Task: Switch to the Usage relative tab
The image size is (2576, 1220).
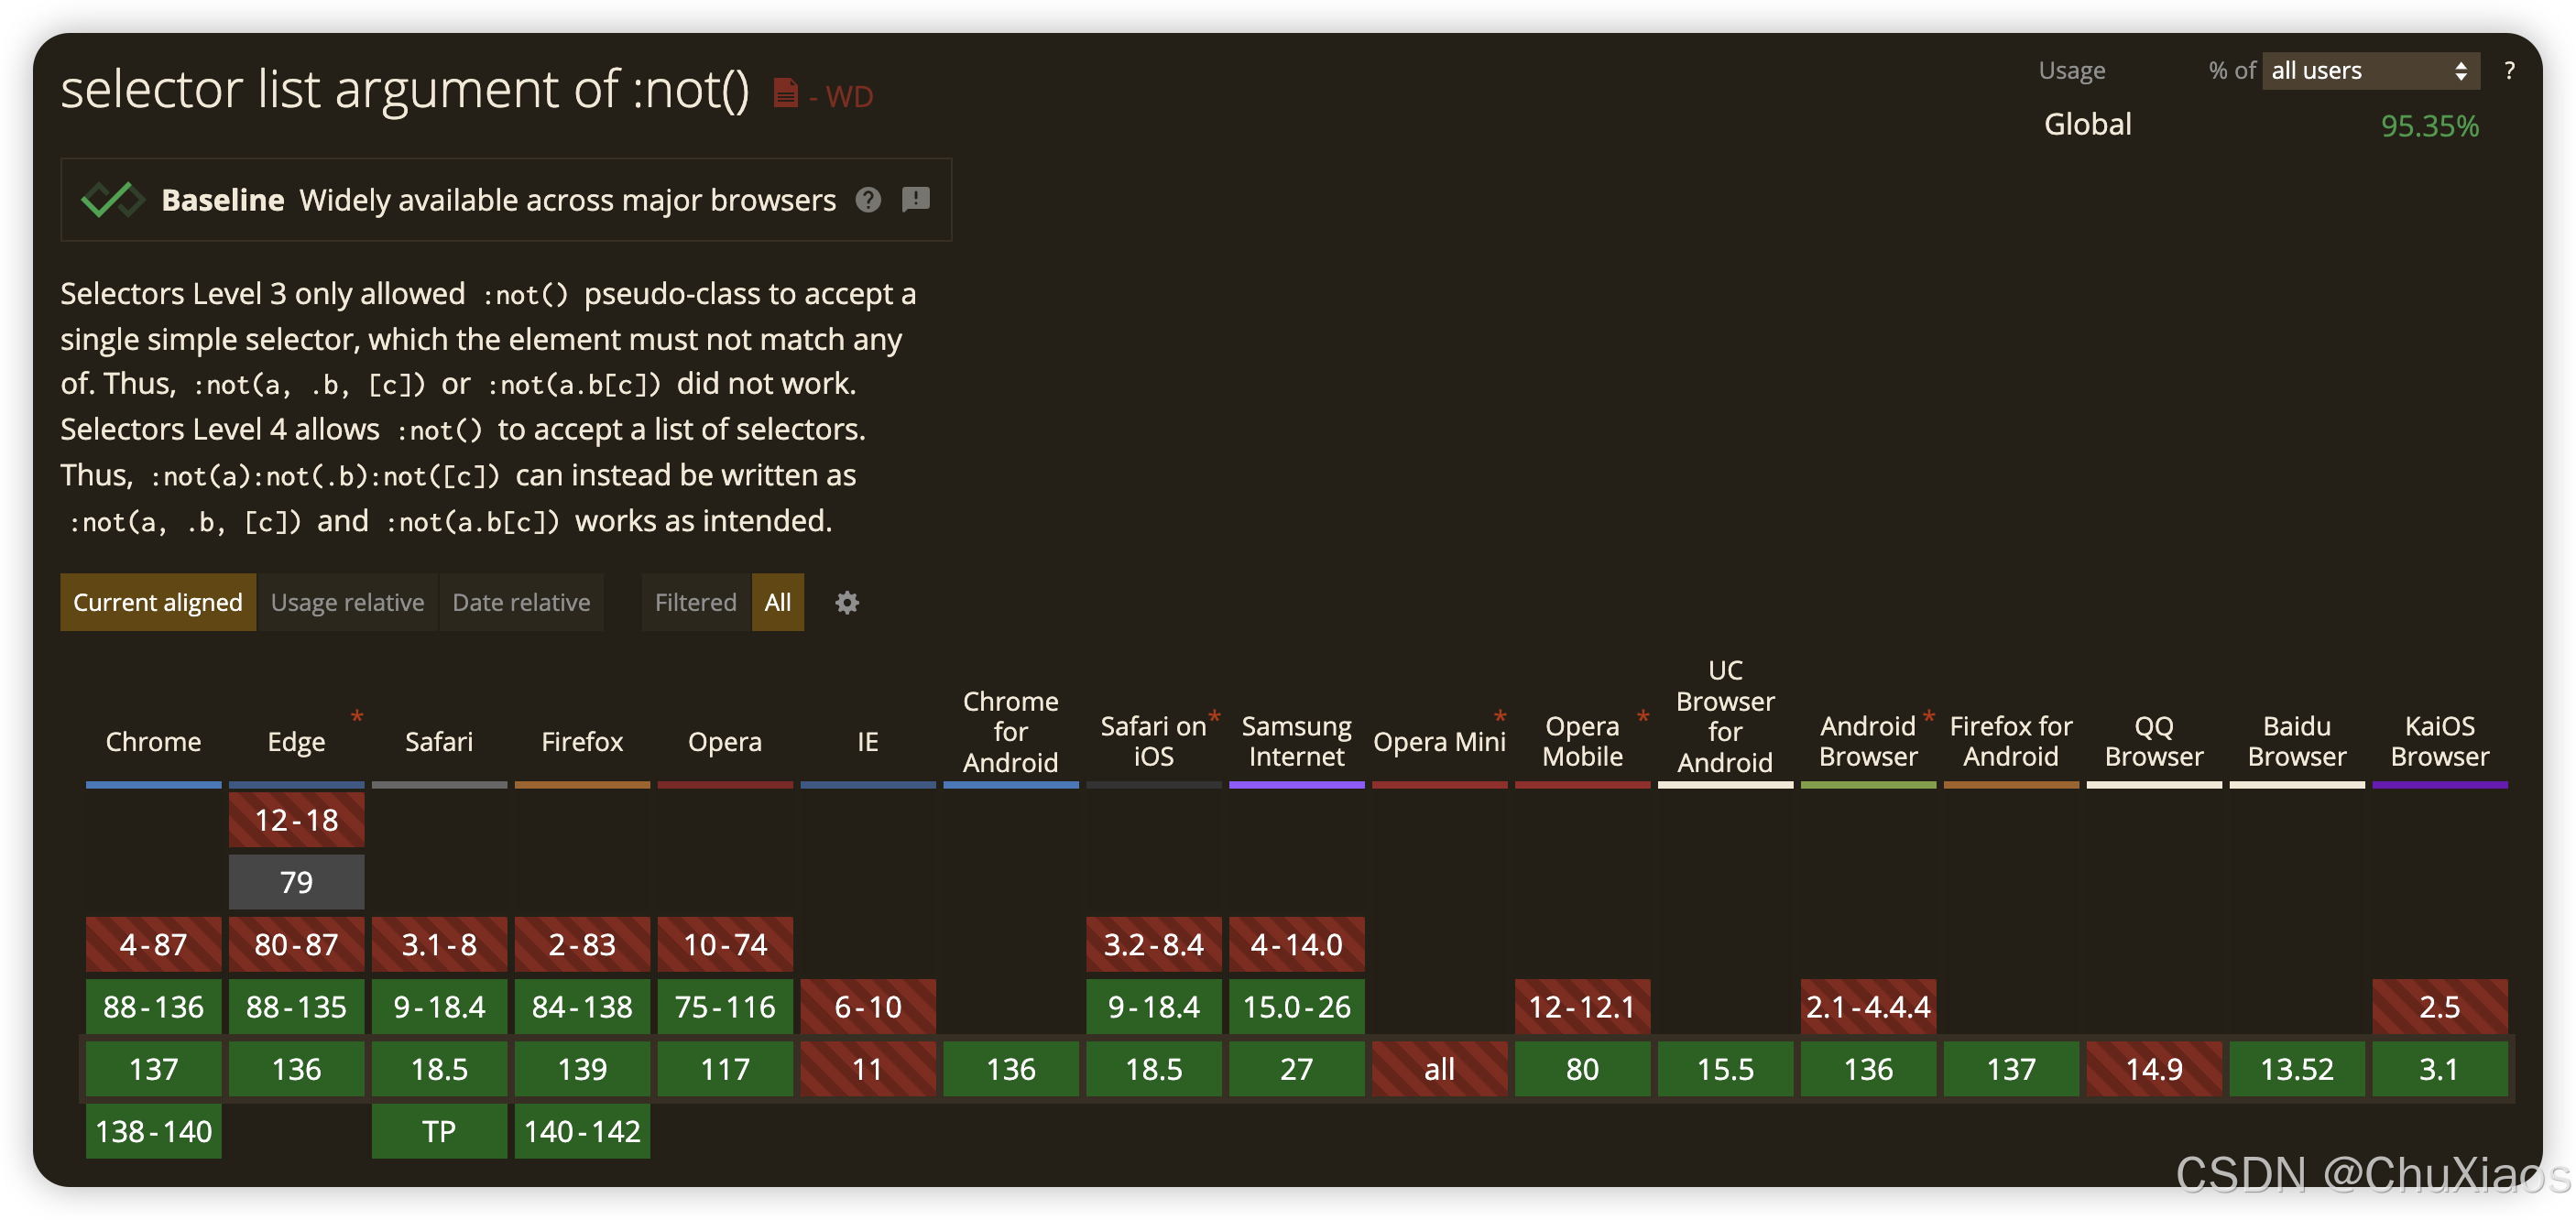Action: pos(347,602)
